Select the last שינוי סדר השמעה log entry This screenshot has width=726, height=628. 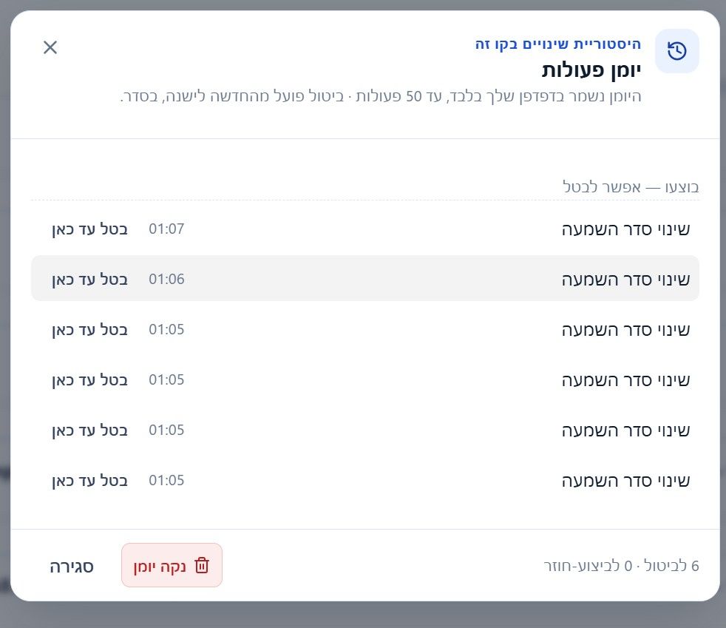coord(365,480)
